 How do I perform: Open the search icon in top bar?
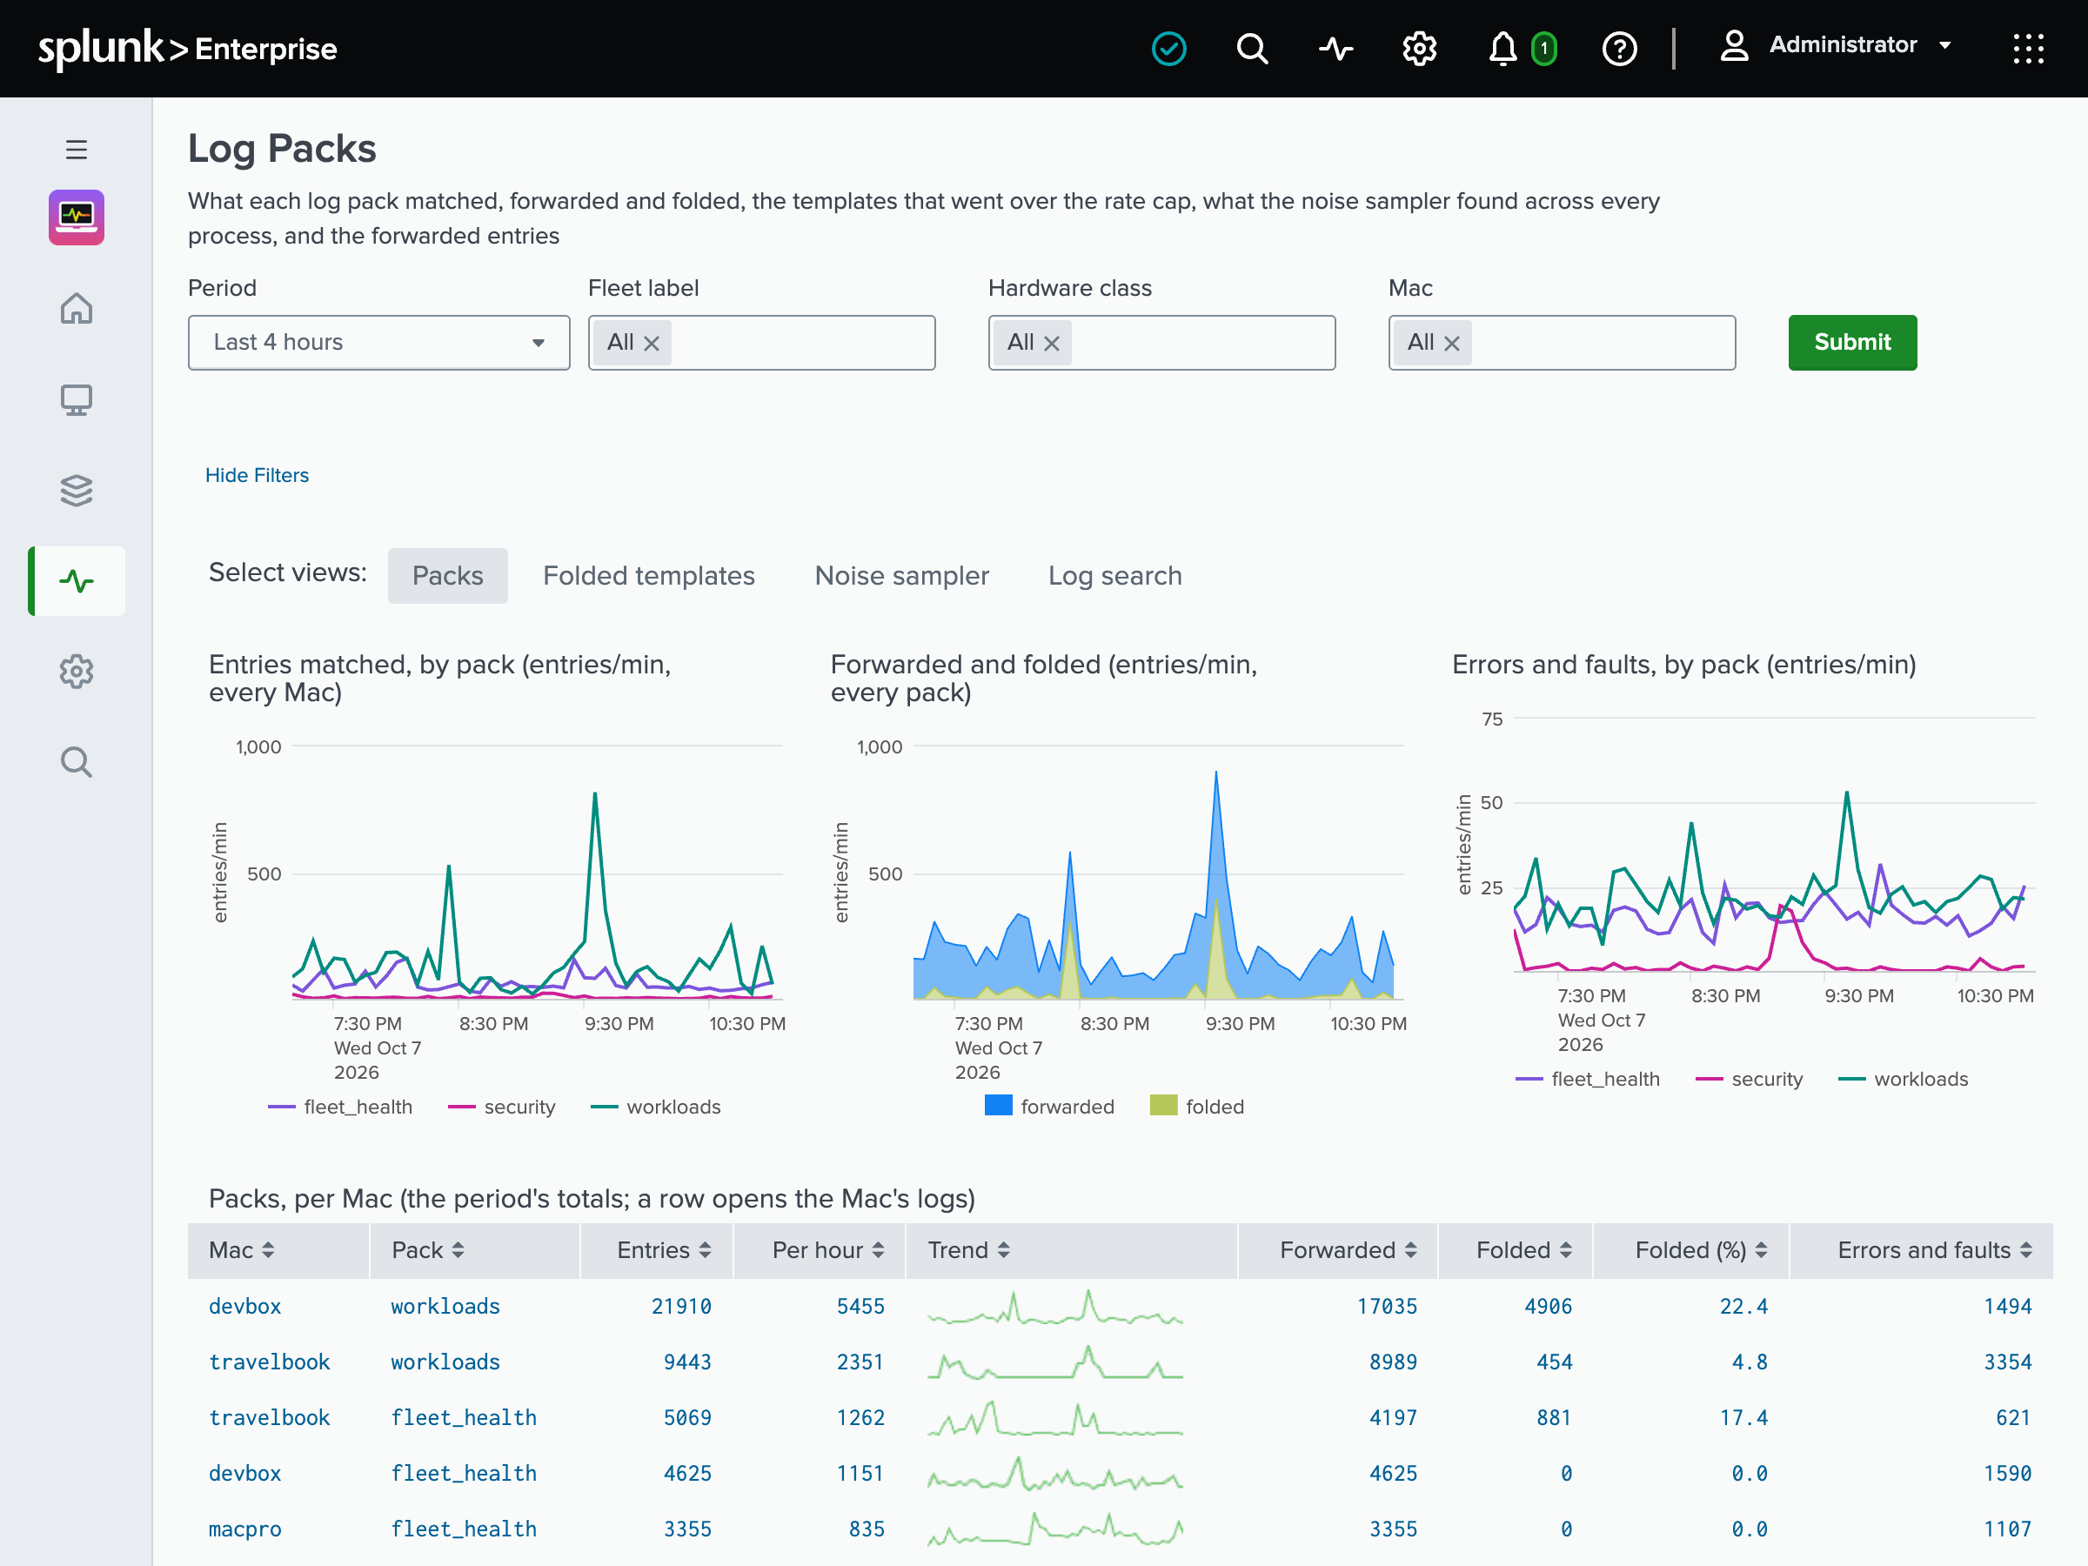[1252, 48]
